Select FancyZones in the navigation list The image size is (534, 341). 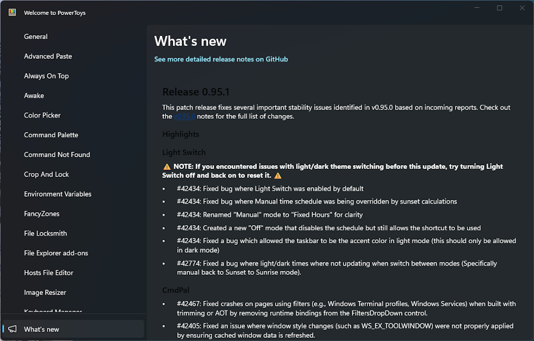(x=42, y=214)
